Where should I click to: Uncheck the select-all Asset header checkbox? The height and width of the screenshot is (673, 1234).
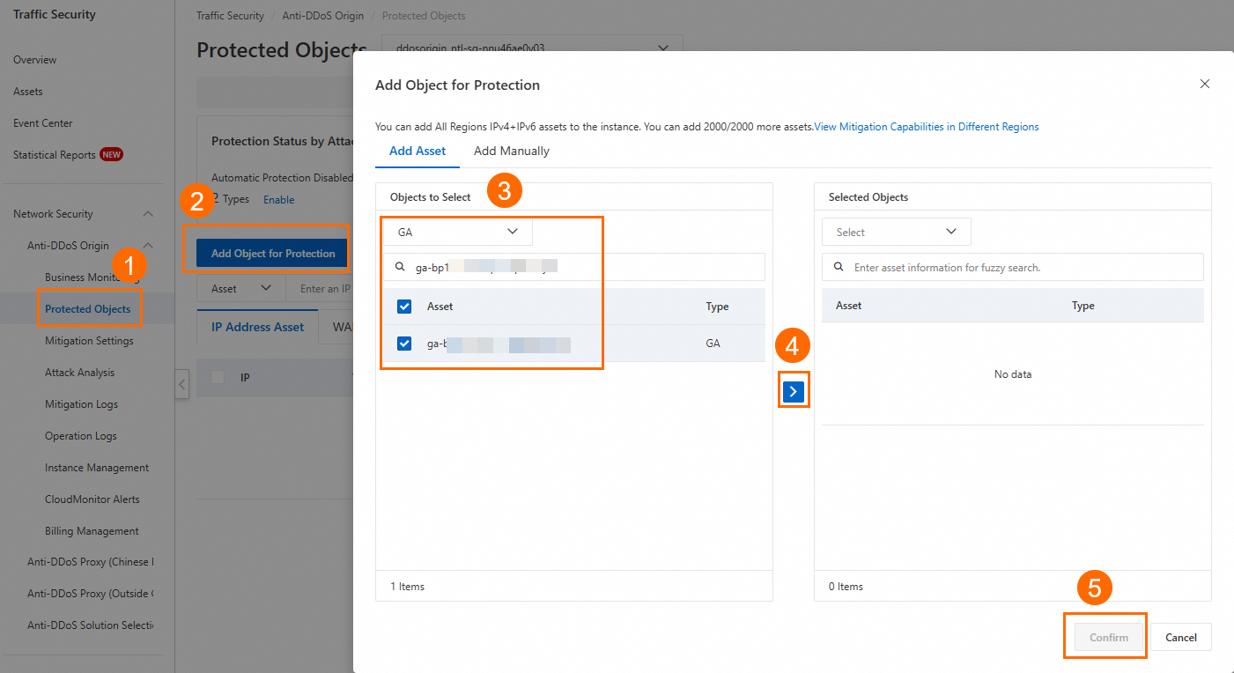404,307
